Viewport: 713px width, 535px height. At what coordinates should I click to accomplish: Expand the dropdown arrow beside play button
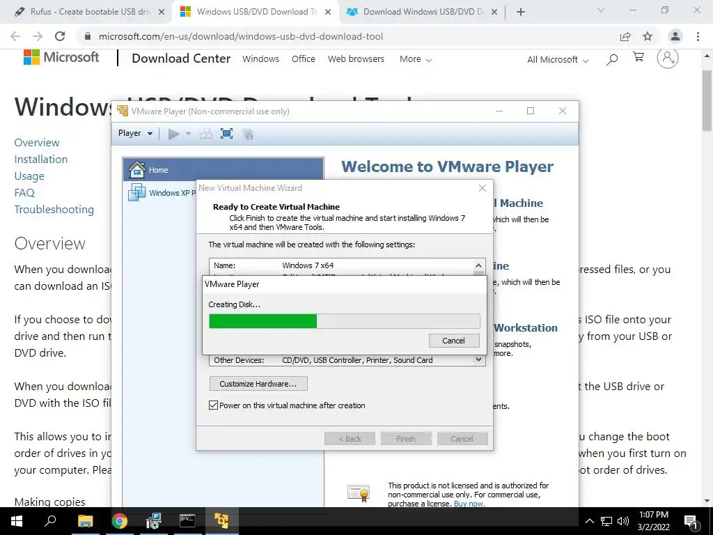188,134
